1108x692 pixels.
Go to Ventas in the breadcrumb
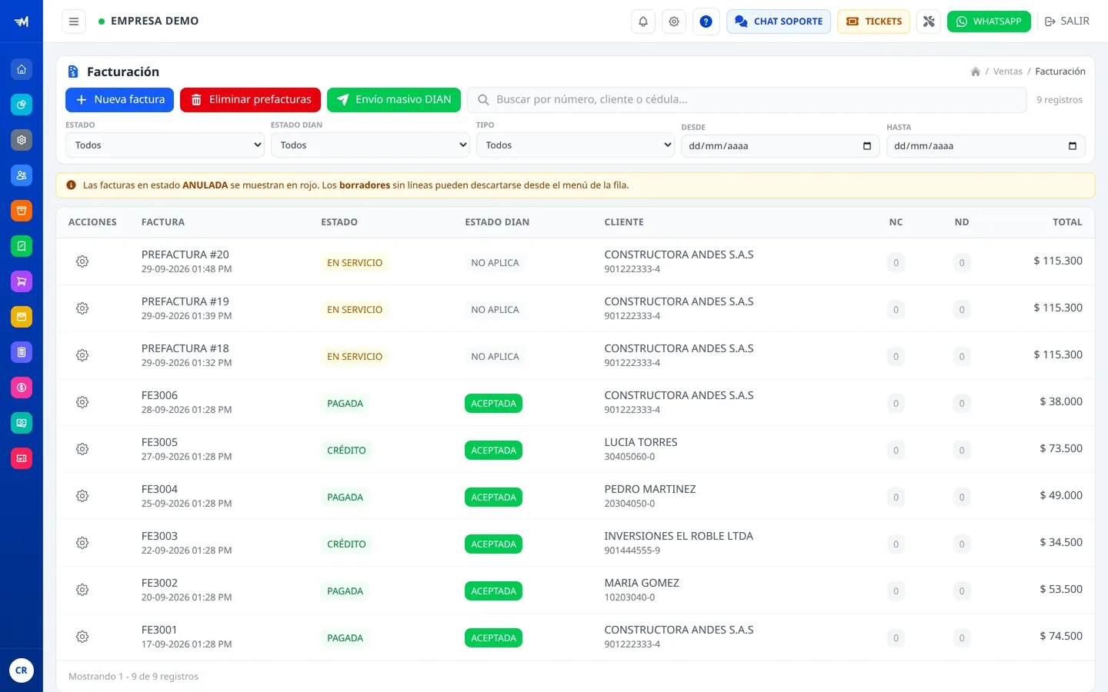coord(1008,72)
